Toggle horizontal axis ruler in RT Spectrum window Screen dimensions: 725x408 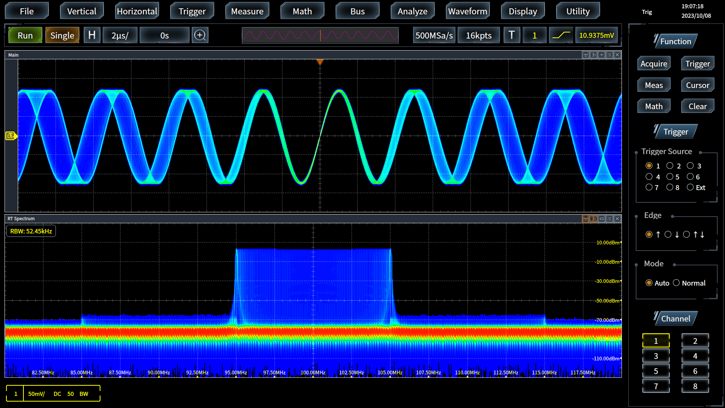(586, 219)
